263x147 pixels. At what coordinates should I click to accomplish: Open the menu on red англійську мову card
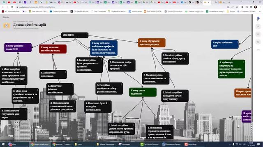65,47
